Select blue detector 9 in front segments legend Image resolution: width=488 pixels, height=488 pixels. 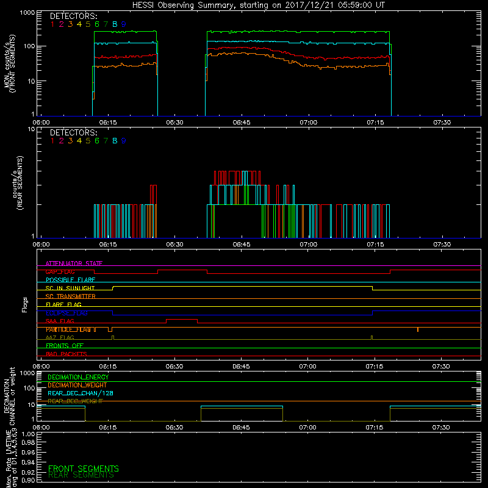[x=124, y=24]
